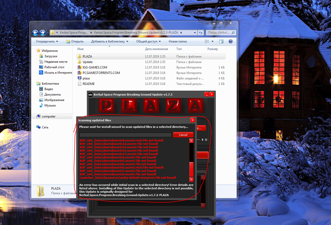The image size is (331, 225).
Task: Click Kerbal.Space.Progr... breadcrumb segment
Action: tap(74, 33)
